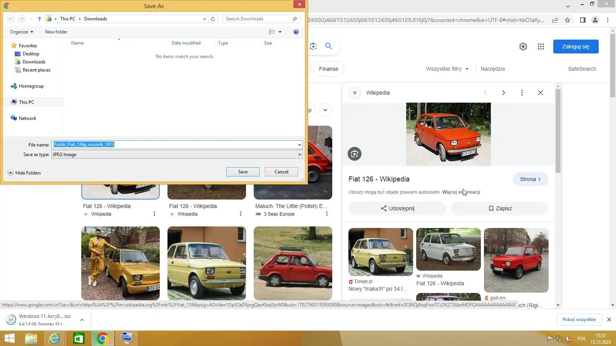Open Chrome three-dot menu
Viewport: 616px width, 346px height.
(x=608, y=20)
